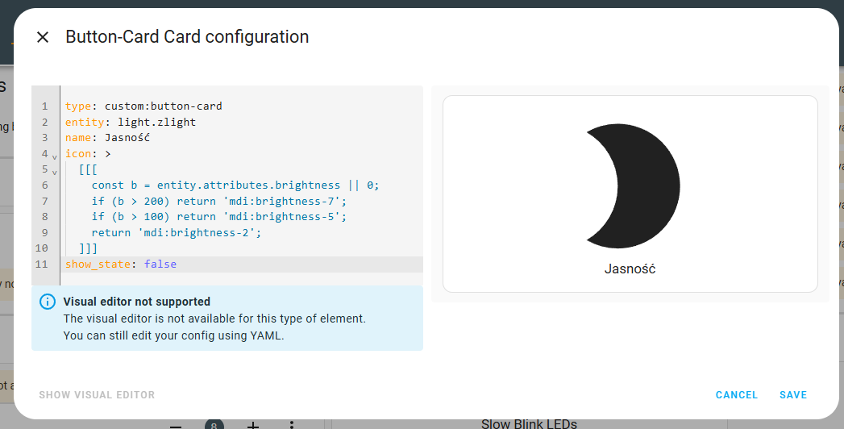Screen dimensions: 844x429
Task: Collapse the icon block on line 4
Action: point(54,156)
